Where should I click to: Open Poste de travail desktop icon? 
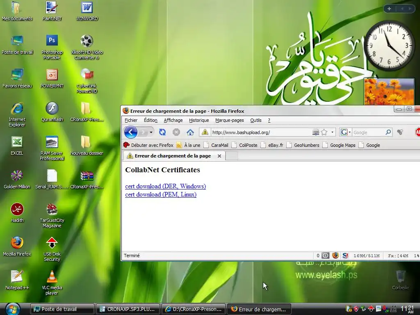click(17, 45)
